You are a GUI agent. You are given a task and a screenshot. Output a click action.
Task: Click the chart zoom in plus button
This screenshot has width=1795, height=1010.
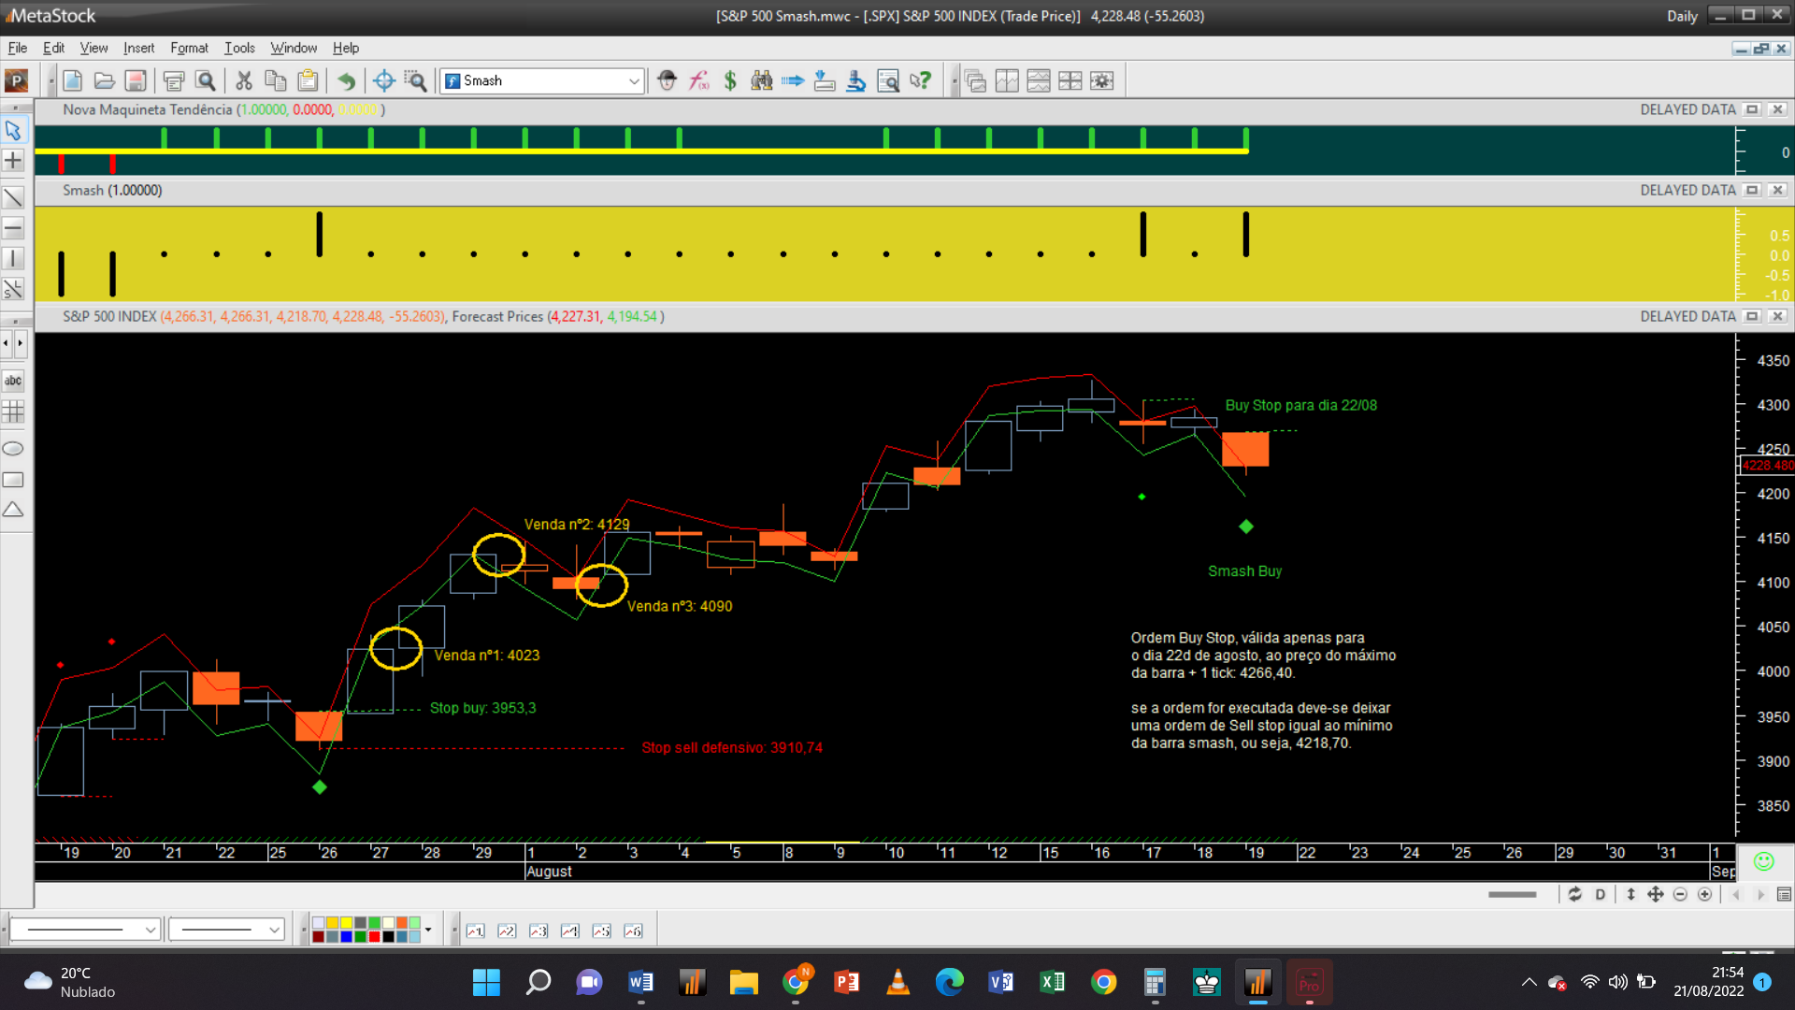[x=1704, y=895]
